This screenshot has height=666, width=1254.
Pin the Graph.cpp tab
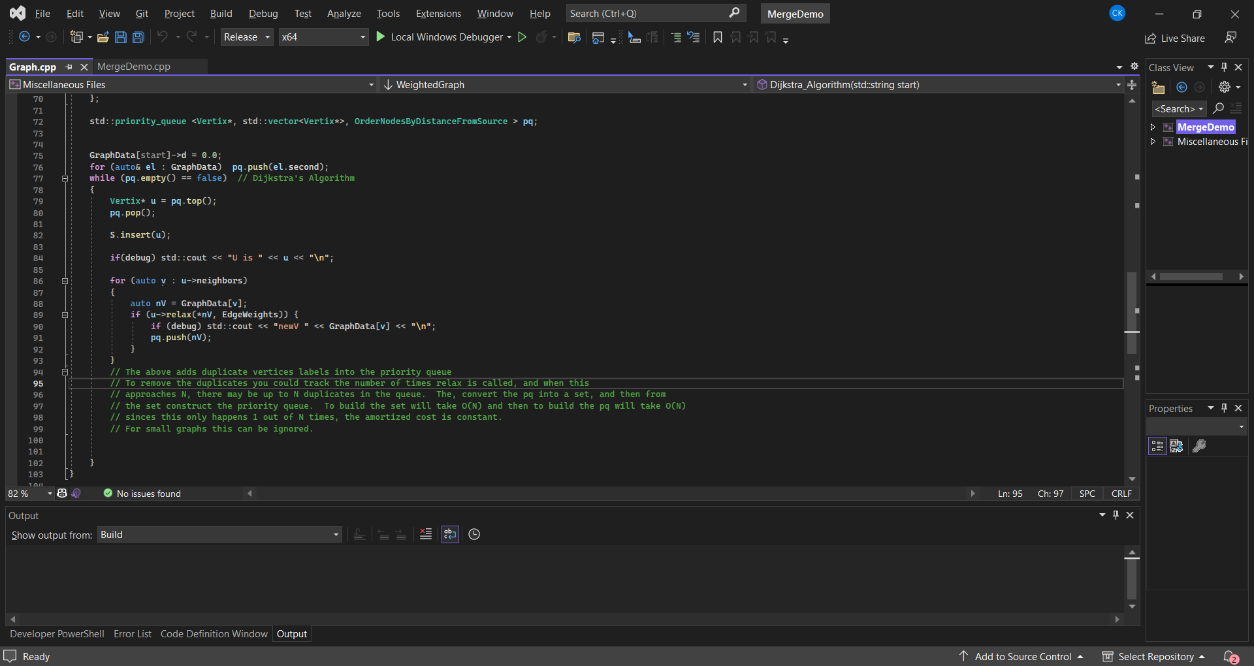click(x=69, y=67)
